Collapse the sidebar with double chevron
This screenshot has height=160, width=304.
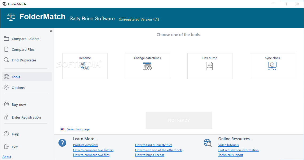(51, 31)
